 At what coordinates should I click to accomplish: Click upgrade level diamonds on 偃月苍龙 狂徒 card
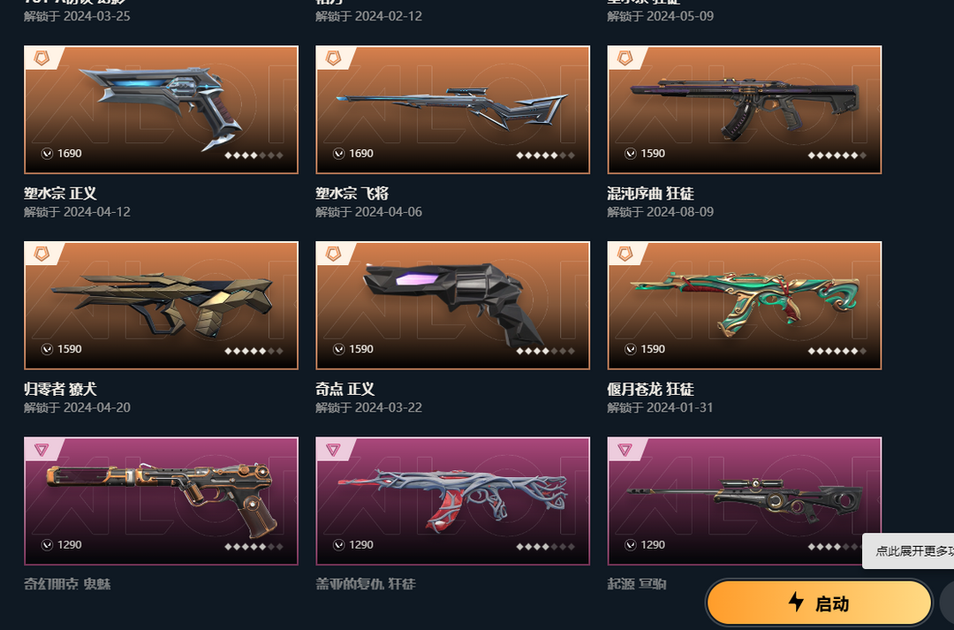pyautogui.click(x=837, y=351)
